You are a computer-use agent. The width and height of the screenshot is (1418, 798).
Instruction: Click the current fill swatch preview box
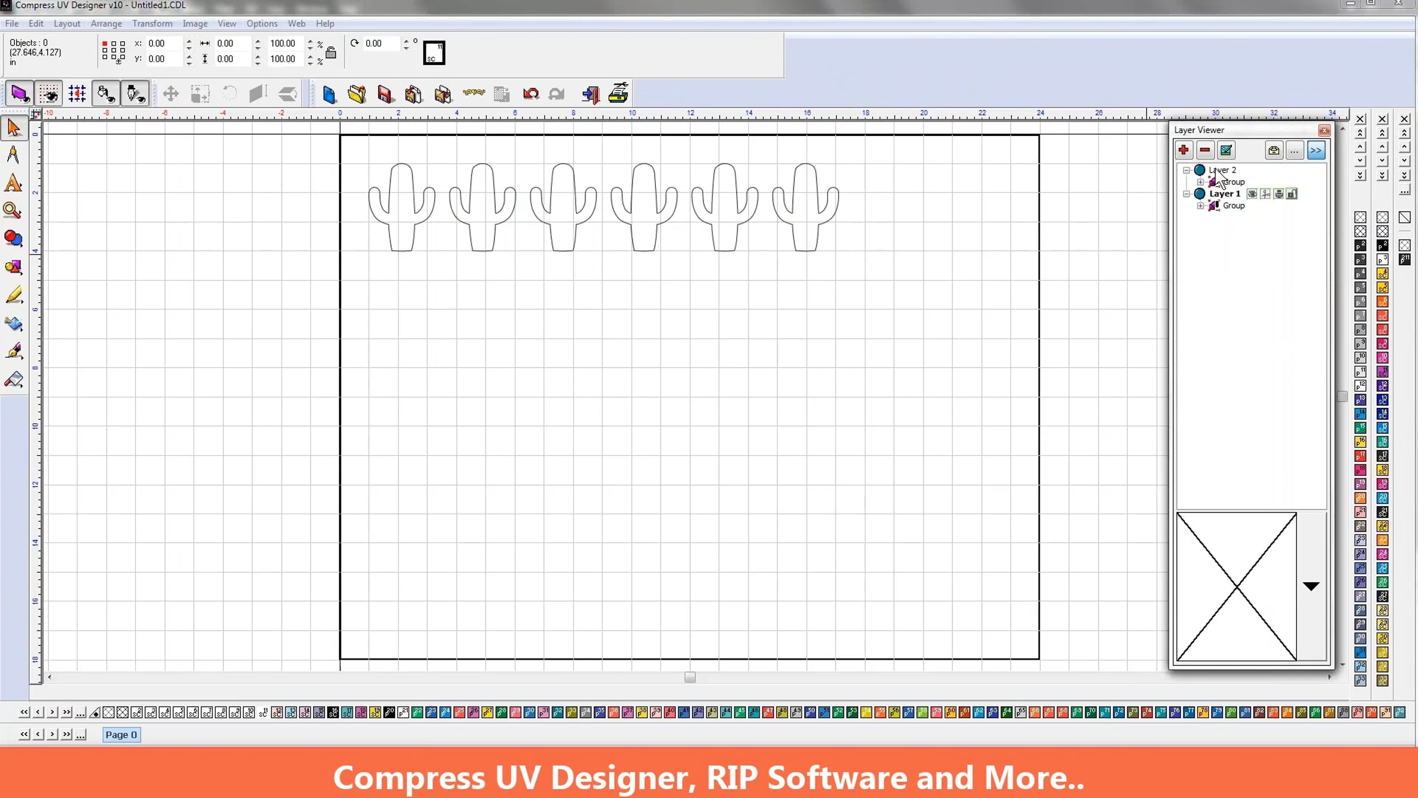[434, 53]
